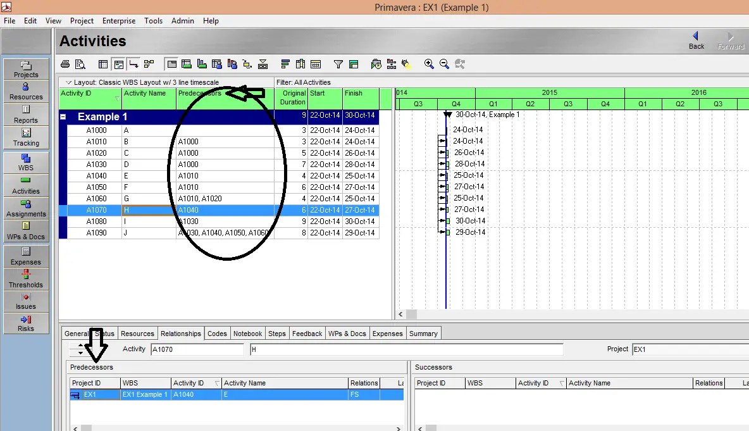The height and width of the screenshot is (431, 749).
Task: Open the Timescale settings icon
Action: pyautogui.click(x=316, y=64)
